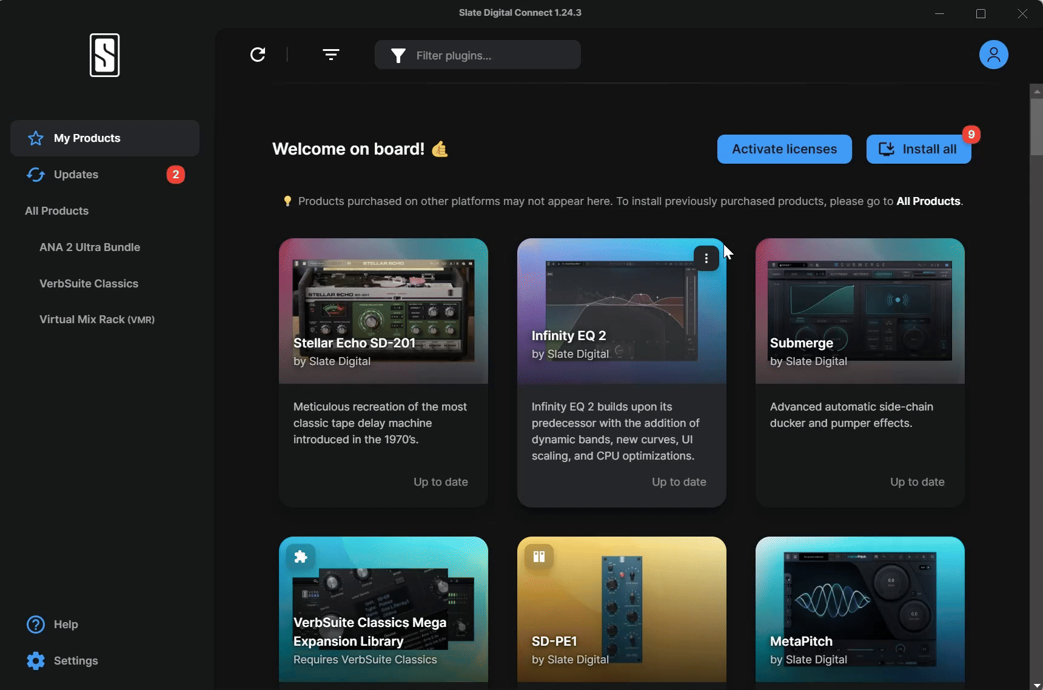Open three-dot menu on Infinity EQ 2

706,258
